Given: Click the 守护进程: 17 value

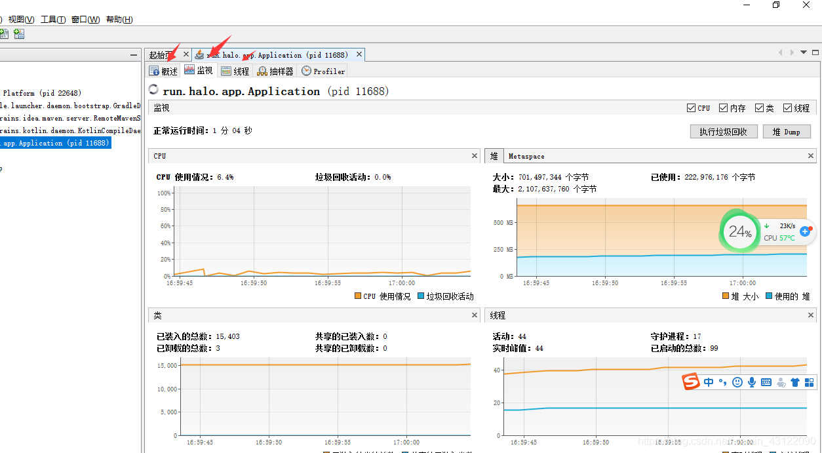Looking at the screenshot, I should pyautogui.click(x=676, y=336).
